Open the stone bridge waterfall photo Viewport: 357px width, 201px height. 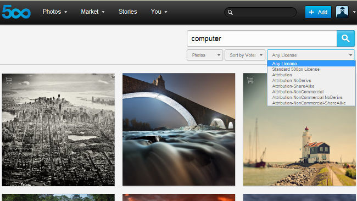[x=178, y=129]
